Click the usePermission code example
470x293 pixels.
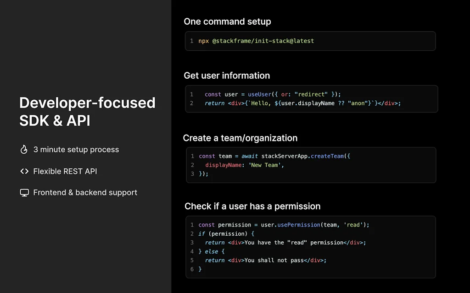[310, 247]
